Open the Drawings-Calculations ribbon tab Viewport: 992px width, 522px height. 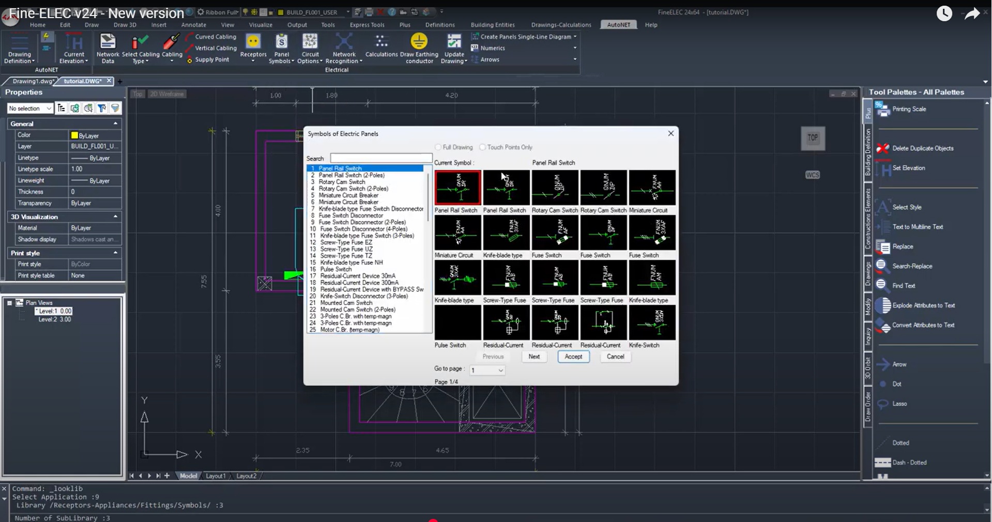[561, 25]
